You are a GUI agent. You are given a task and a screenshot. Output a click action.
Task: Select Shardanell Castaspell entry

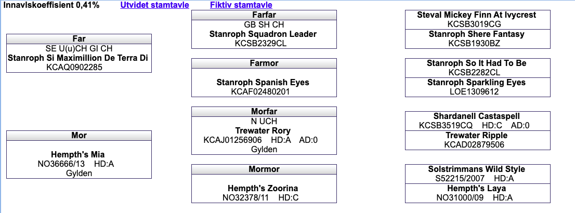pyautogui.click(x=477, y=116)
